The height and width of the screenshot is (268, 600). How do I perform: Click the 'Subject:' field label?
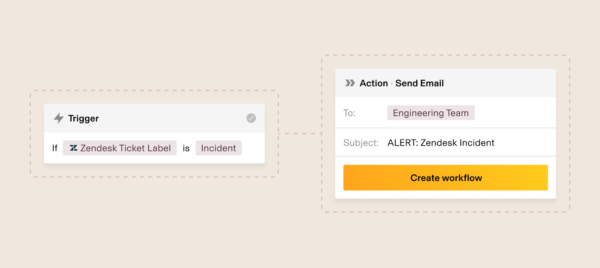(x=361, y=143)
